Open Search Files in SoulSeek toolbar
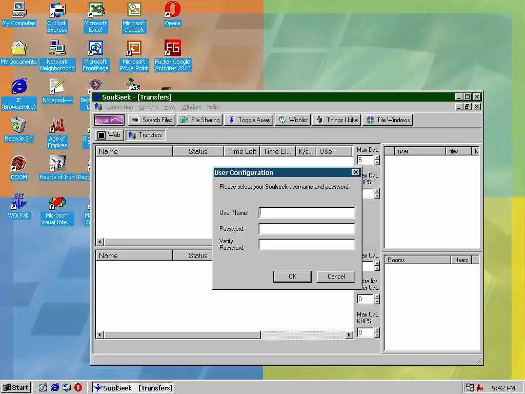 (x=152, y=120)
